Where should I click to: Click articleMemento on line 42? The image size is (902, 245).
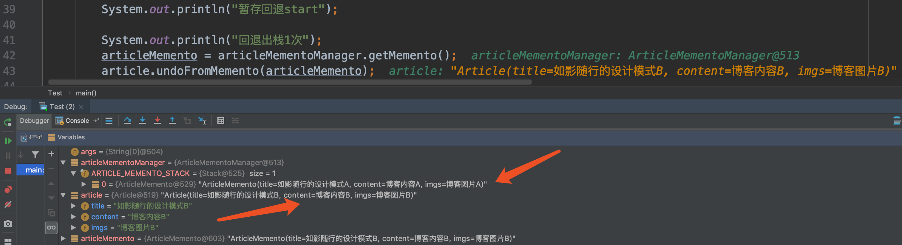149,56
